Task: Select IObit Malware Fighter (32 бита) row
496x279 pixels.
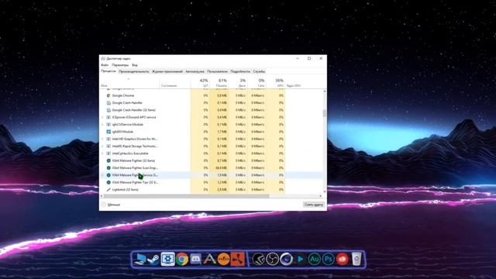Action: pyautogui.click(x=211, y=160)
